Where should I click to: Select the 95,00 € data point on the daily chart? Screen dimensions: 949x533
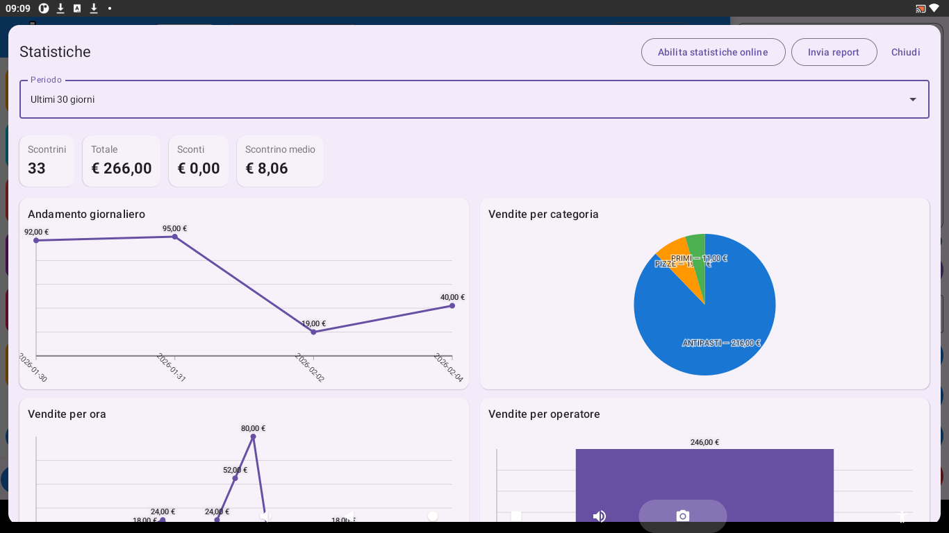[x=175, y=237]
